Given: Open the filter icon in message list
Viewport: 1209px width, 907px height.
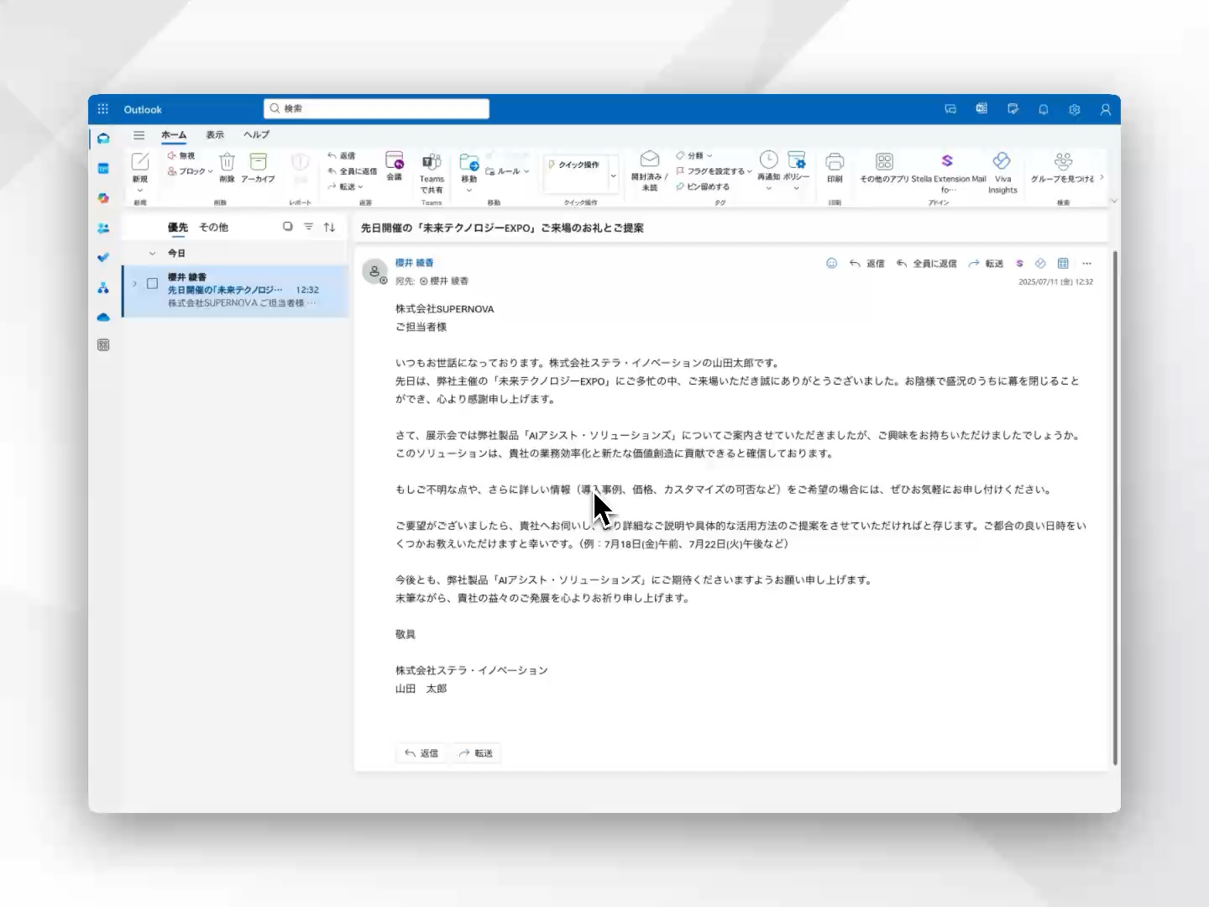Looking at the screenshot, I should tap(308, 227).
